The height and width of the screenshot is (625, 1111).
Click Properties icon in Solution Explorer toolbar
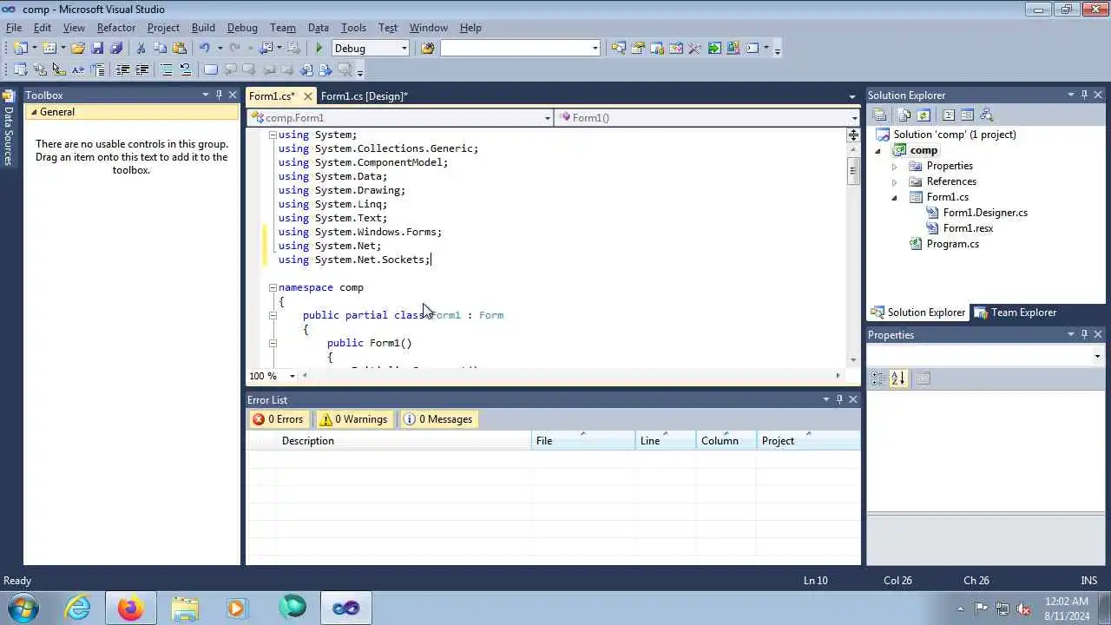pyautogui.click(x=879, y=115)
